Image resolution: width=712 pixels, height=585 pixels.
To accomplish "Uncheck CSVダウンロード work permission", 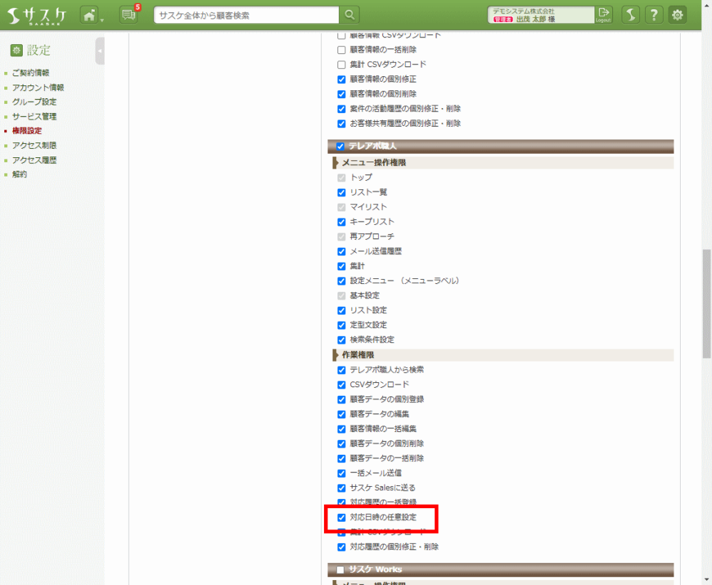I will 342,385.
